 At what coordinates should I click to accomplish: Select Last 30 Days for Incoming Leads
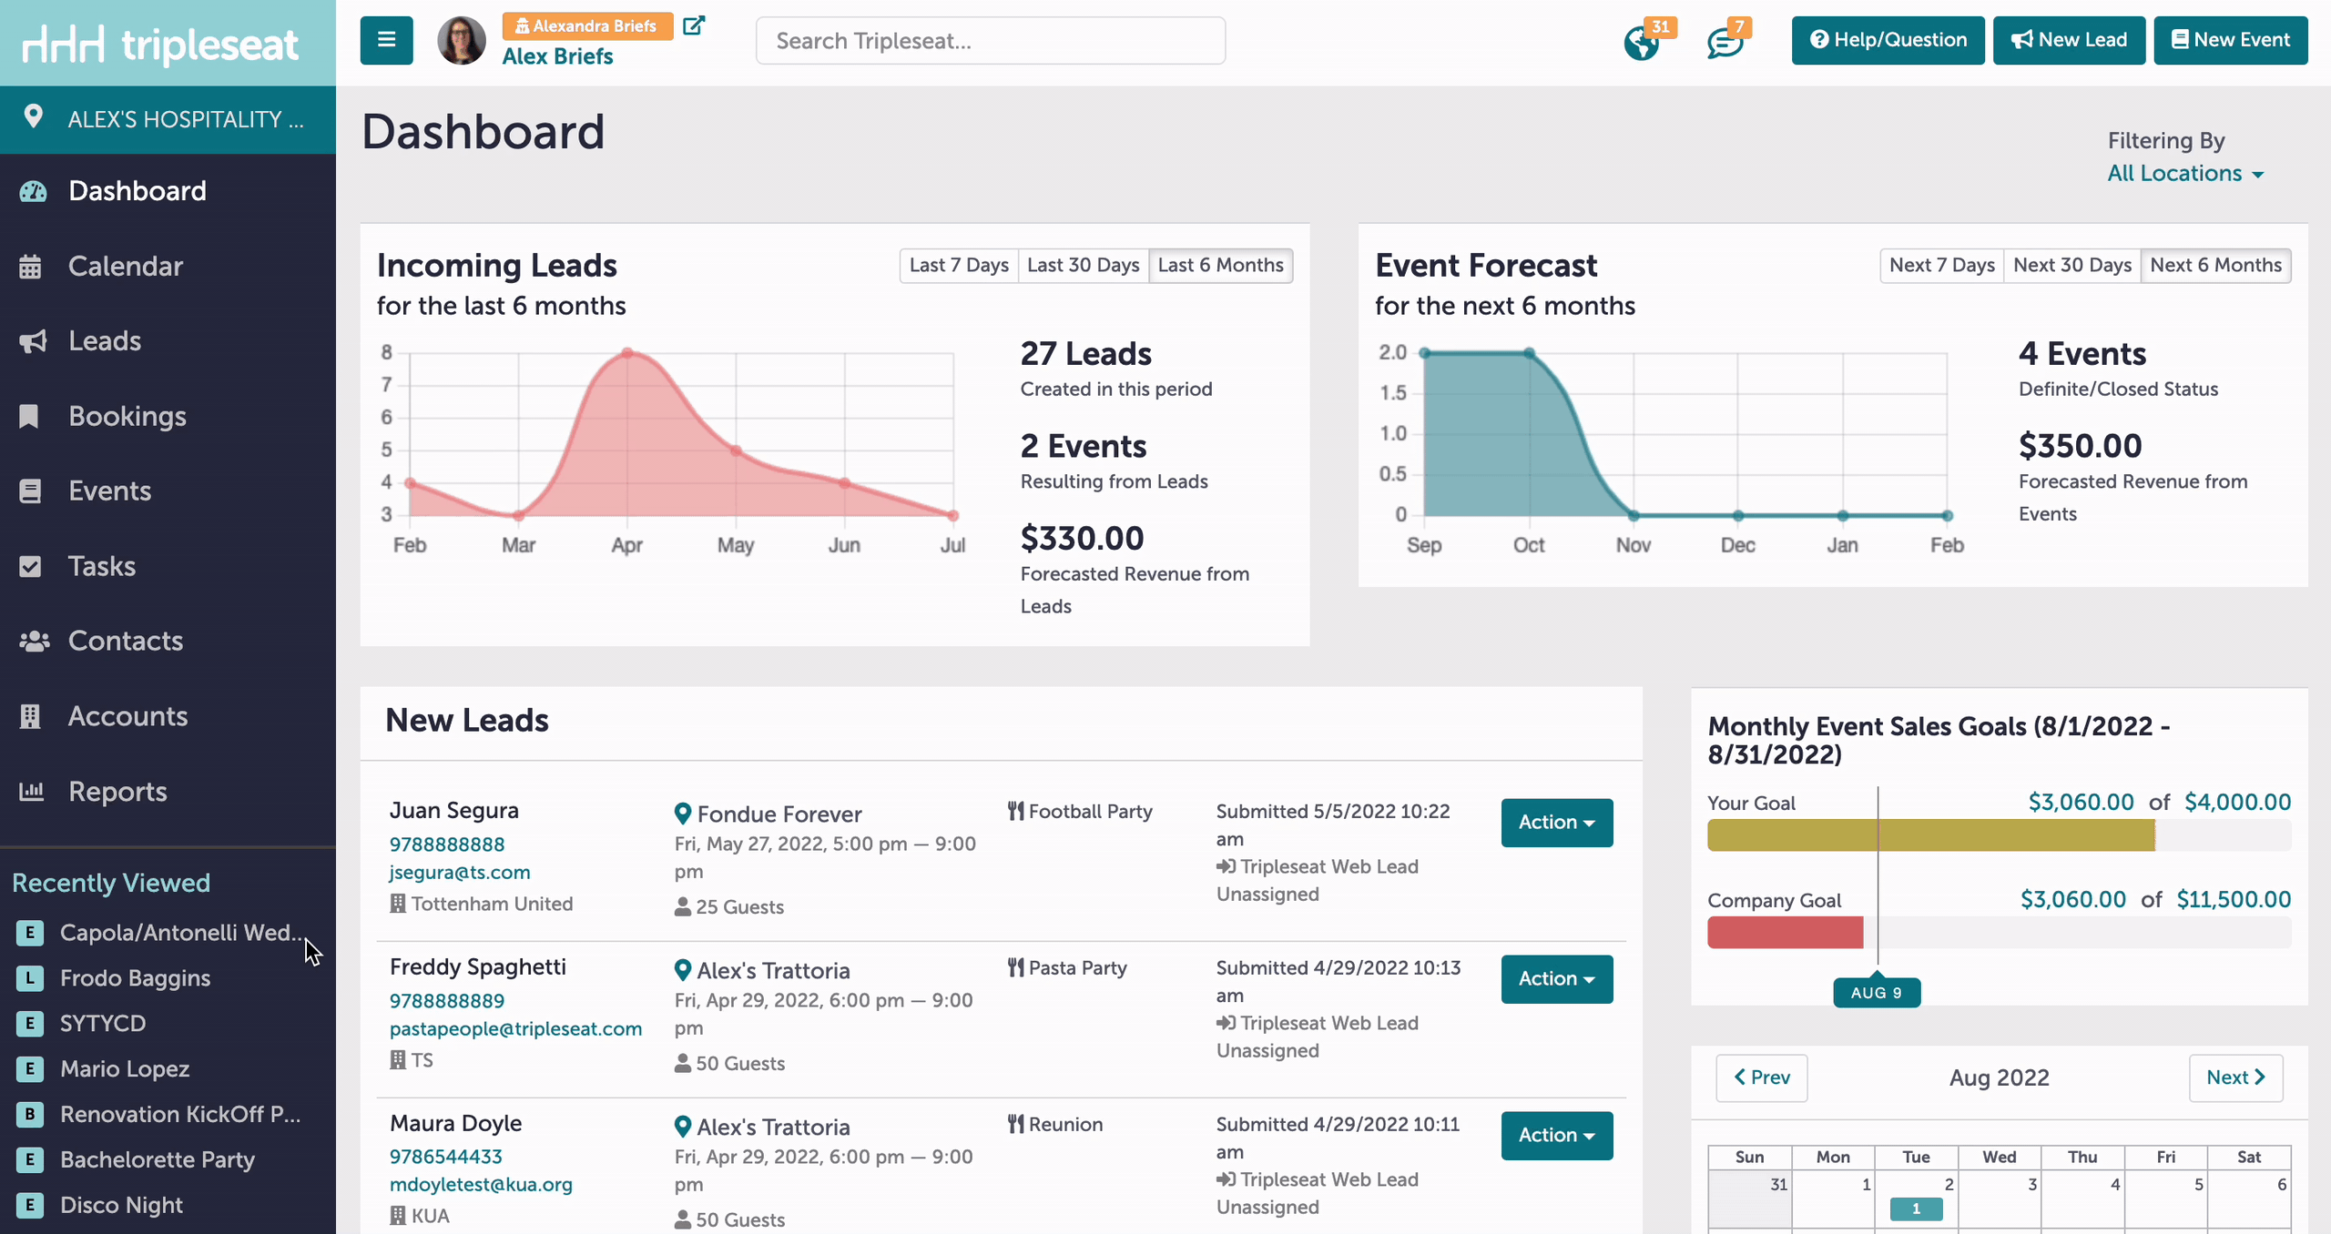tap(1084, 265)
